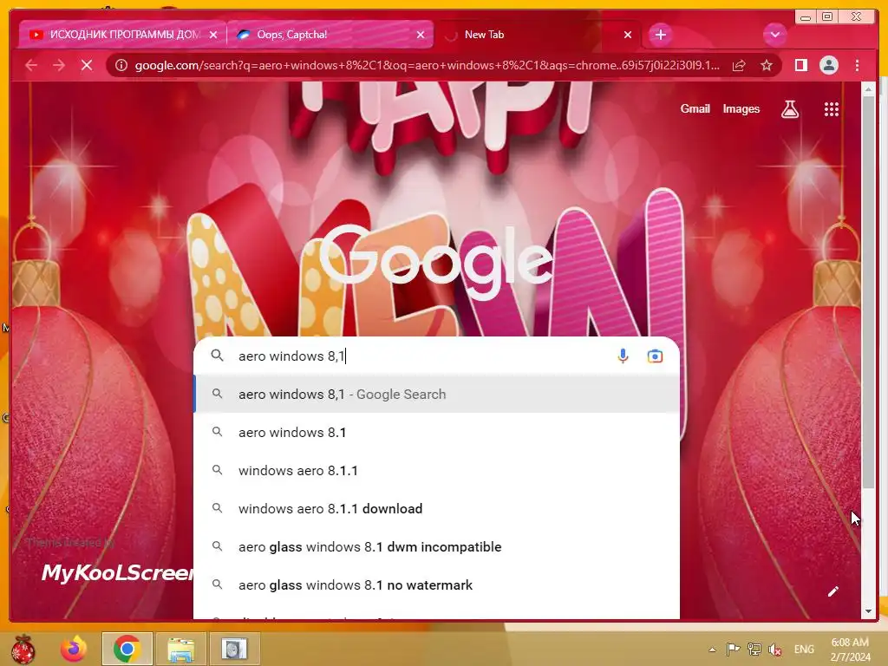Image resolution: width=888 pixels, height=666 pixels.
Task: Close the YouTube ИСХОДНИК ПРОГРАММЫ tab
Action: coord(213,35)
